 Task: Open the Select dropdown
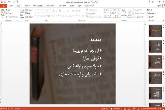tap(150, 17)
